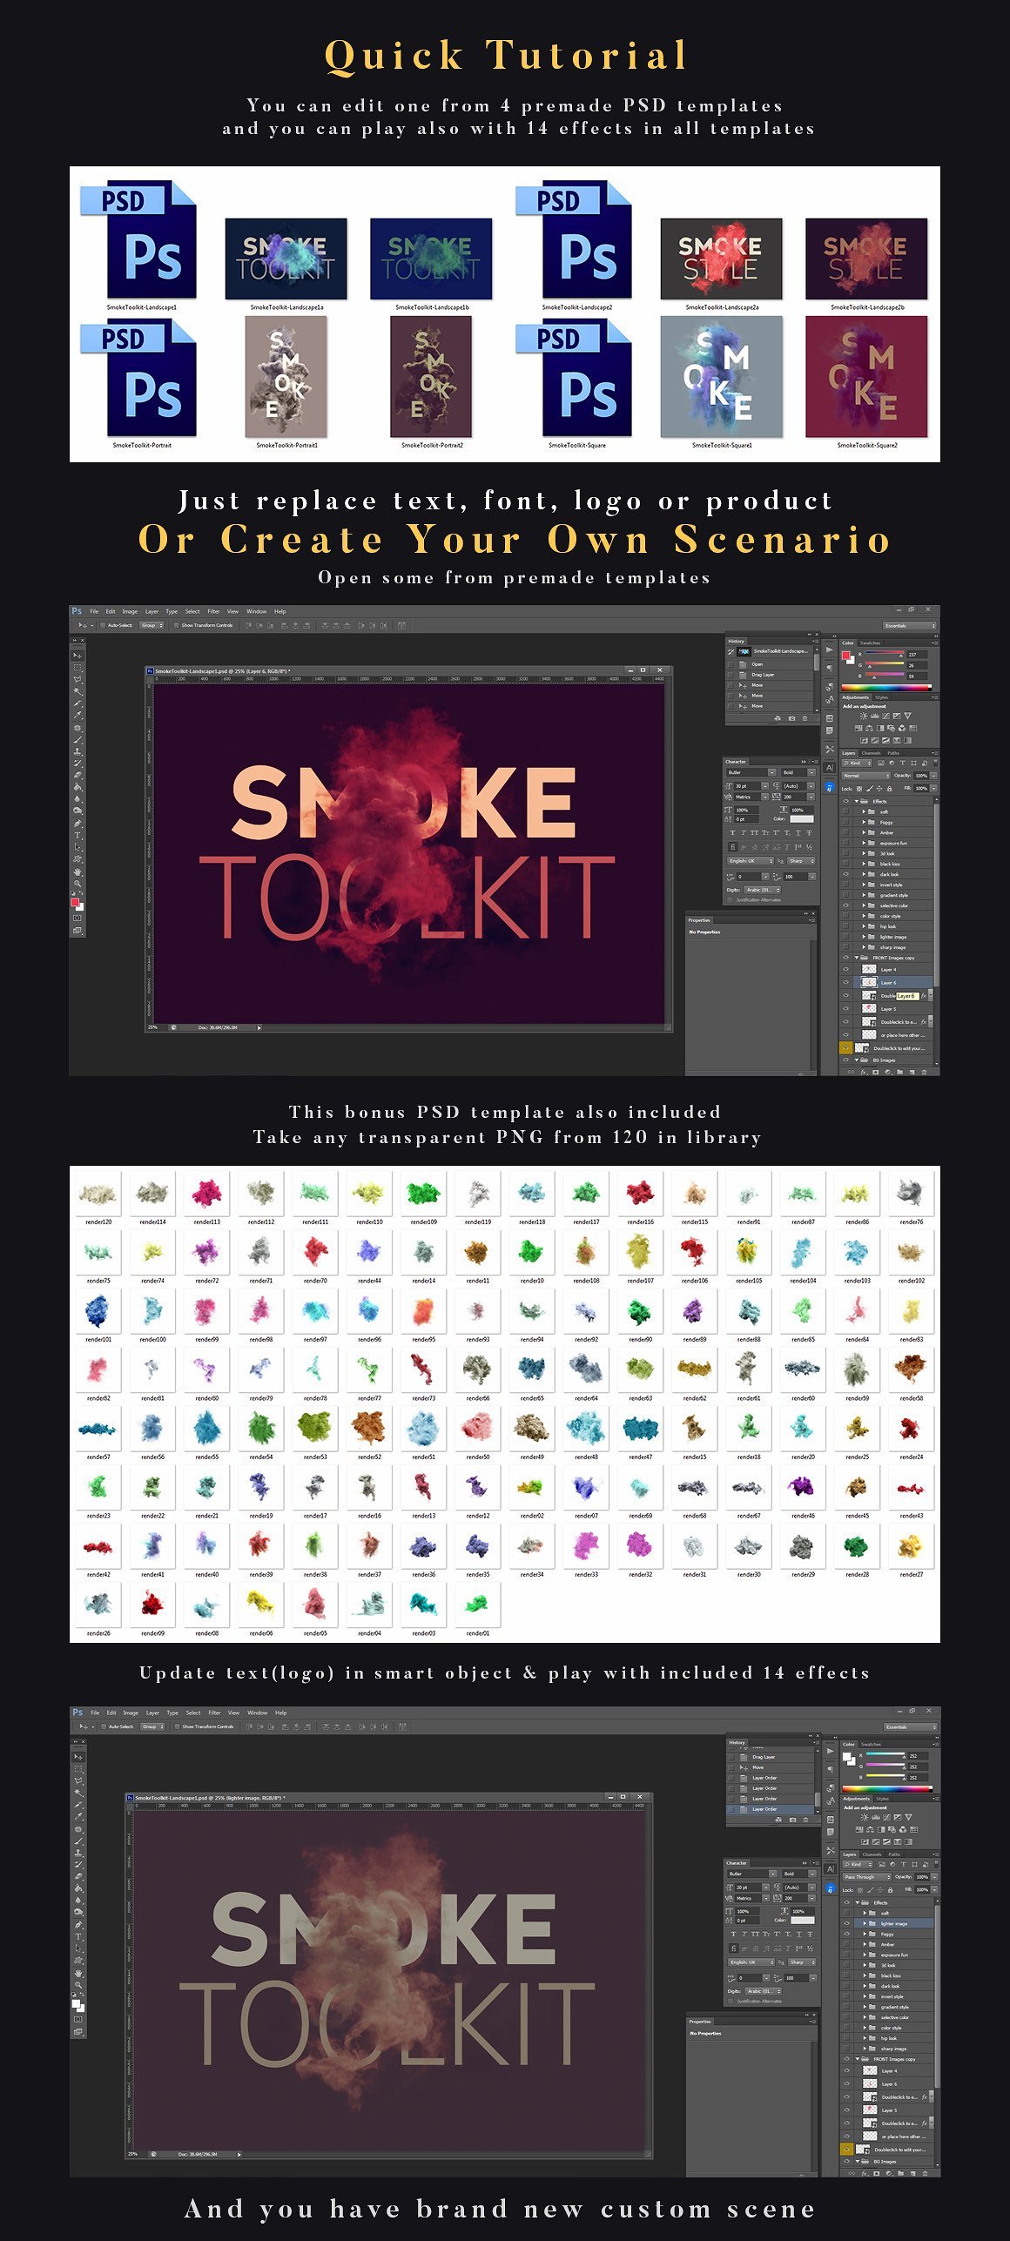This screenshot has width=1010, height=2241.
Task: Expand the highlighted lighter image folder arrow
Action: click(x=864, y=1923)
